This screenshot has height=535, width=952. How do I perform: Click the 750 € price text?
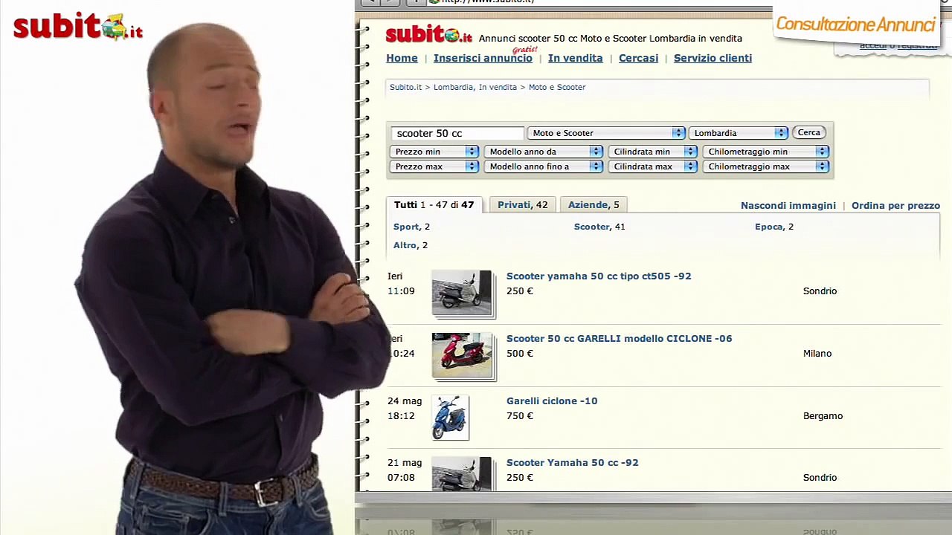[x=520, y=416]
